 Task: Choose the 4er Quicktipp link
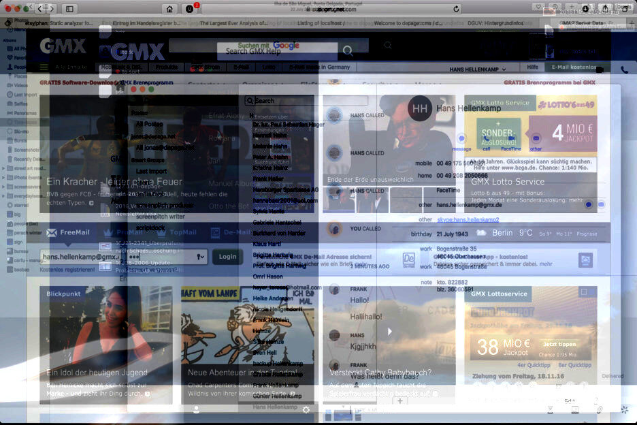click(x=534, y=365)
